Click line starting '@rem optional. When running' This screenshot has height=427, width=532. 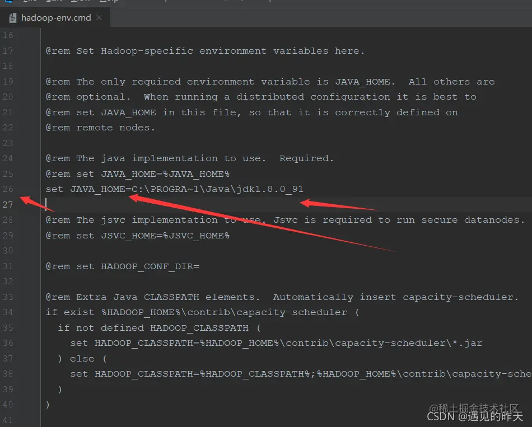[x=261, y=97]
